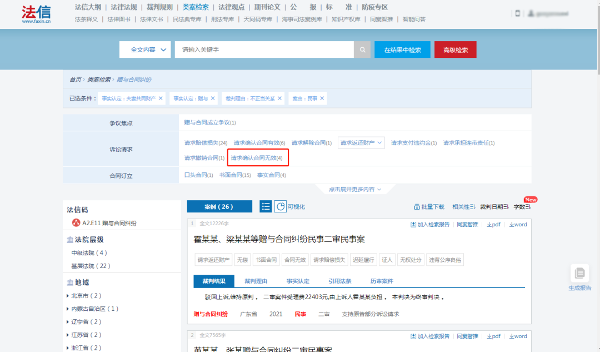Image resolution: width=600 pixels, height=352 pixels.
Task: Download first case as word
Action: 518,225
